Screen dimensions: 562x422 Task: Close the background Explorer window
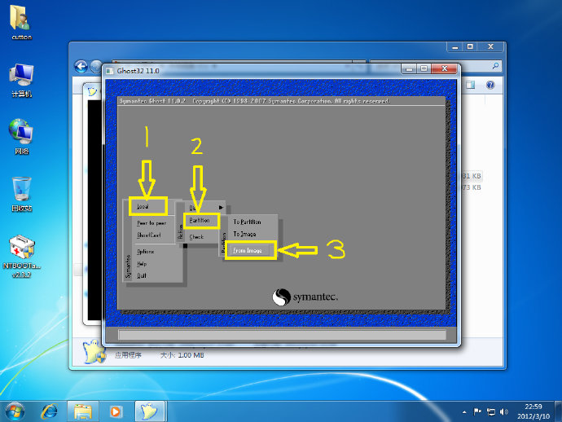(x=490, y=47)
